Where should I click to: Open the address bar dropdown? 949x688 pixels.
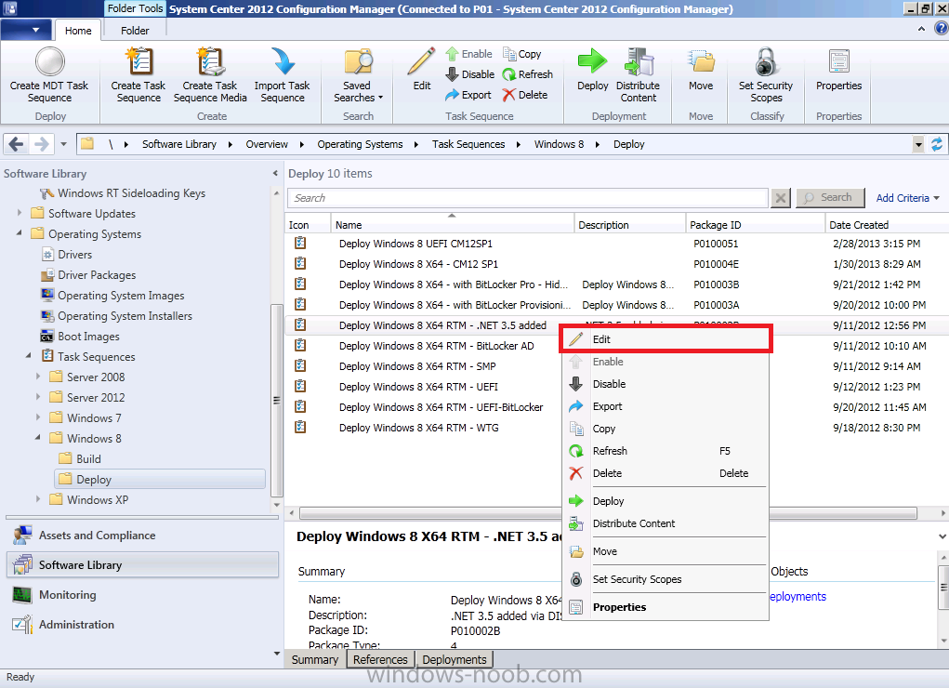pos(918,144)
